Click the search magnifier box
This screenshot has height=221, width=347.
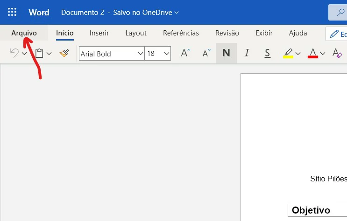coord(338,13)
